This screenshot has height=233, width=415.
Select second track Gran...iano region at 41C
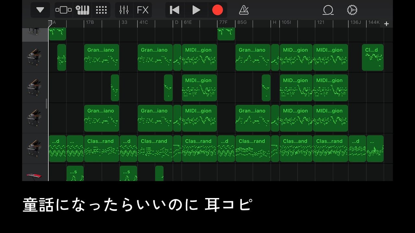155,57
